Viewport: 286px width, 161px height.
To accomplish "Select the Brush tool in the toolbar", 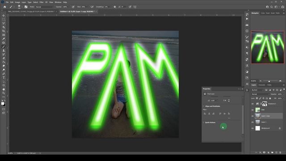I will 4,47.
